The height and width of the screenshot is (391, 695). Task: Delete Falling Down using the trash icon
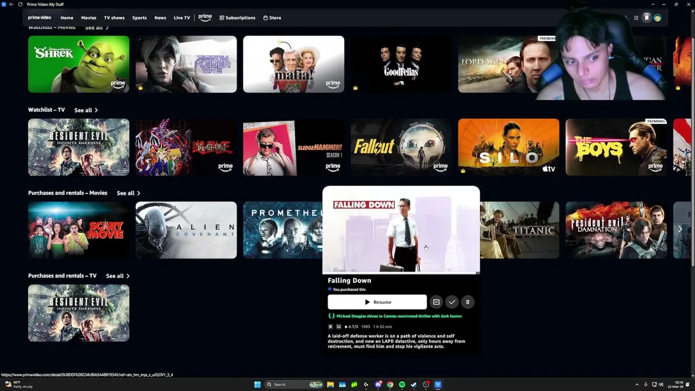[467, 302]
